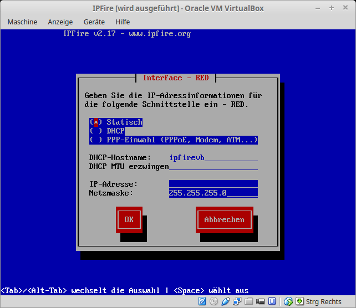Confirm with the OK button

[129, 219]
